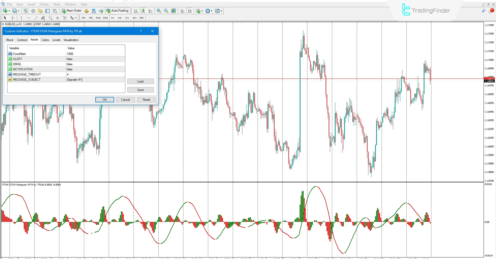Select the Vertical Line drawing tool
496x259 pixels.
pyautogui.click(x=21, y=18)
